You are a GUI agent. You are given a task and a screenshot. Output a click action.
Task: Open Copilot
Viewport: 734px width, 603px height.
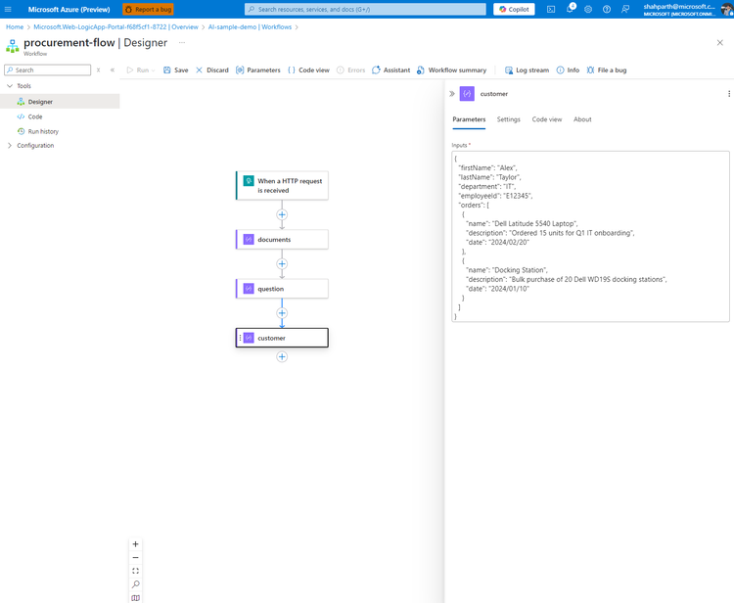pos(514,10)
